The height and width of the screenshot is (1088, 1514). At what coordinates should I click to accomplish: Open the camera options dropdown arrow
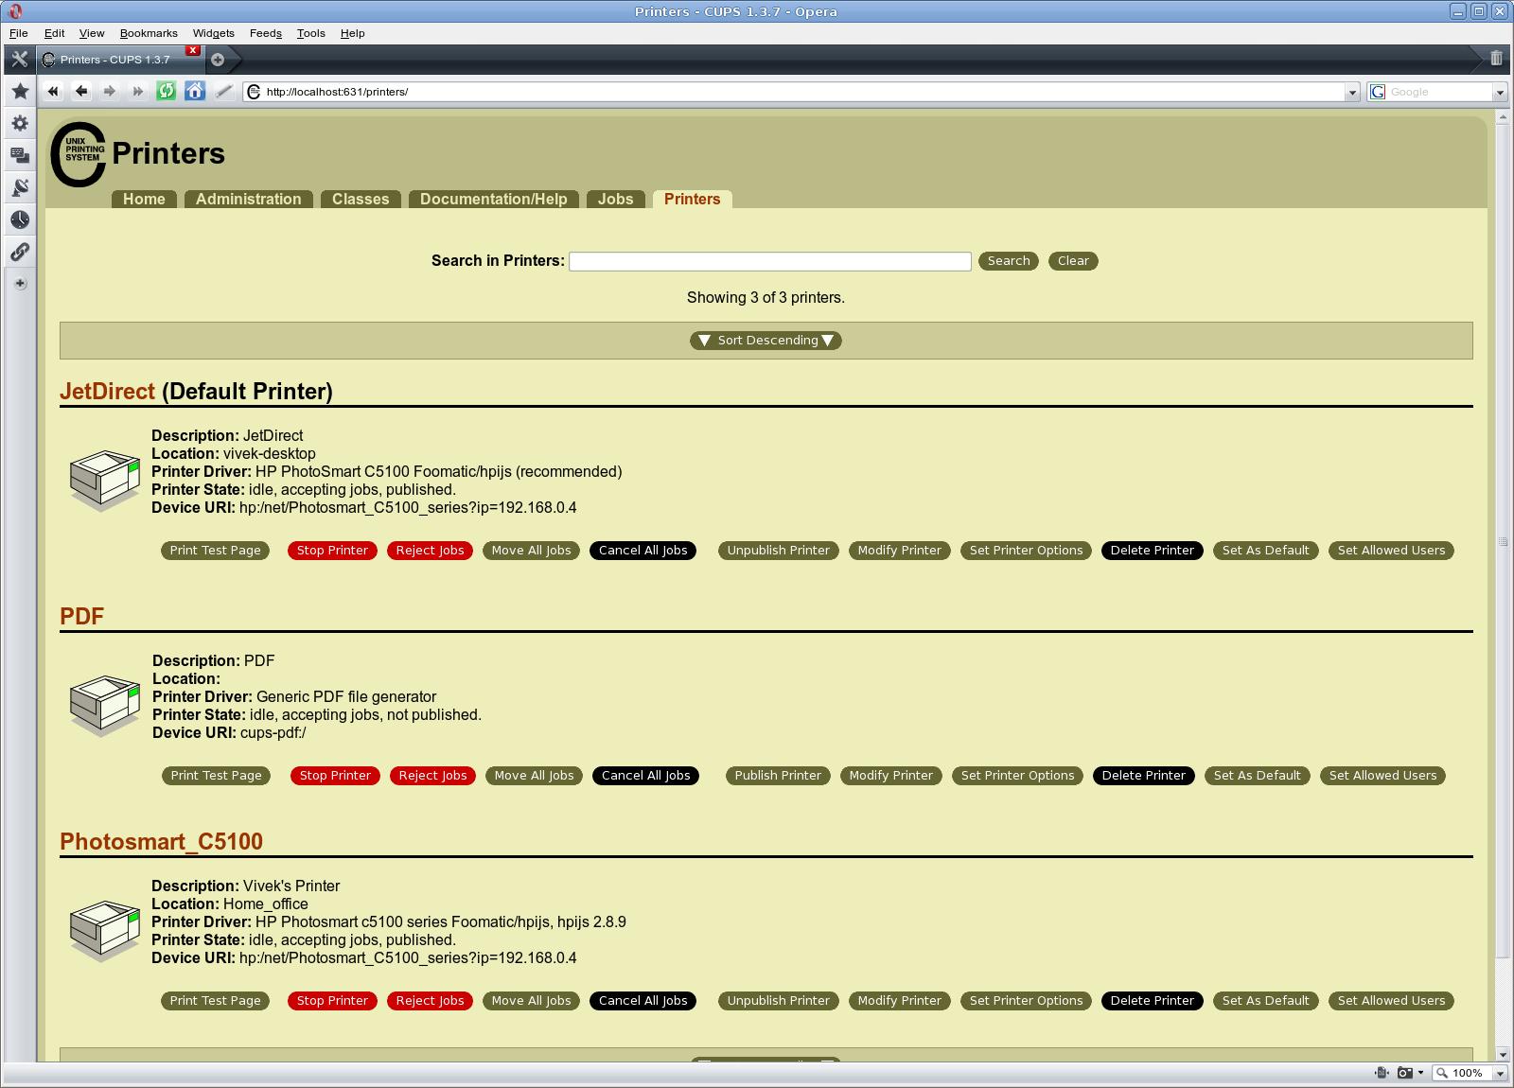point(1420,1073)
